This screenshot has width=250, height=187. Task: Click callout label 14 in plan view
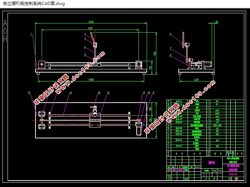tap(71, 93)
